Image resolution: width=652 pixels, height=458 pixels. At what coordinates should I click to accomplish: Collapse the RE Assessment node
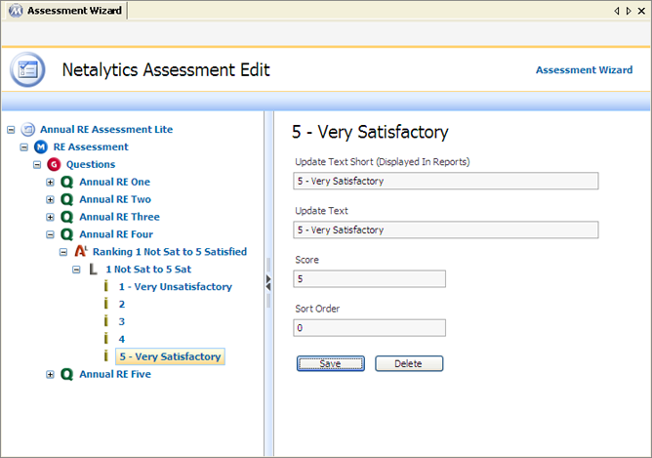(24, 147)
